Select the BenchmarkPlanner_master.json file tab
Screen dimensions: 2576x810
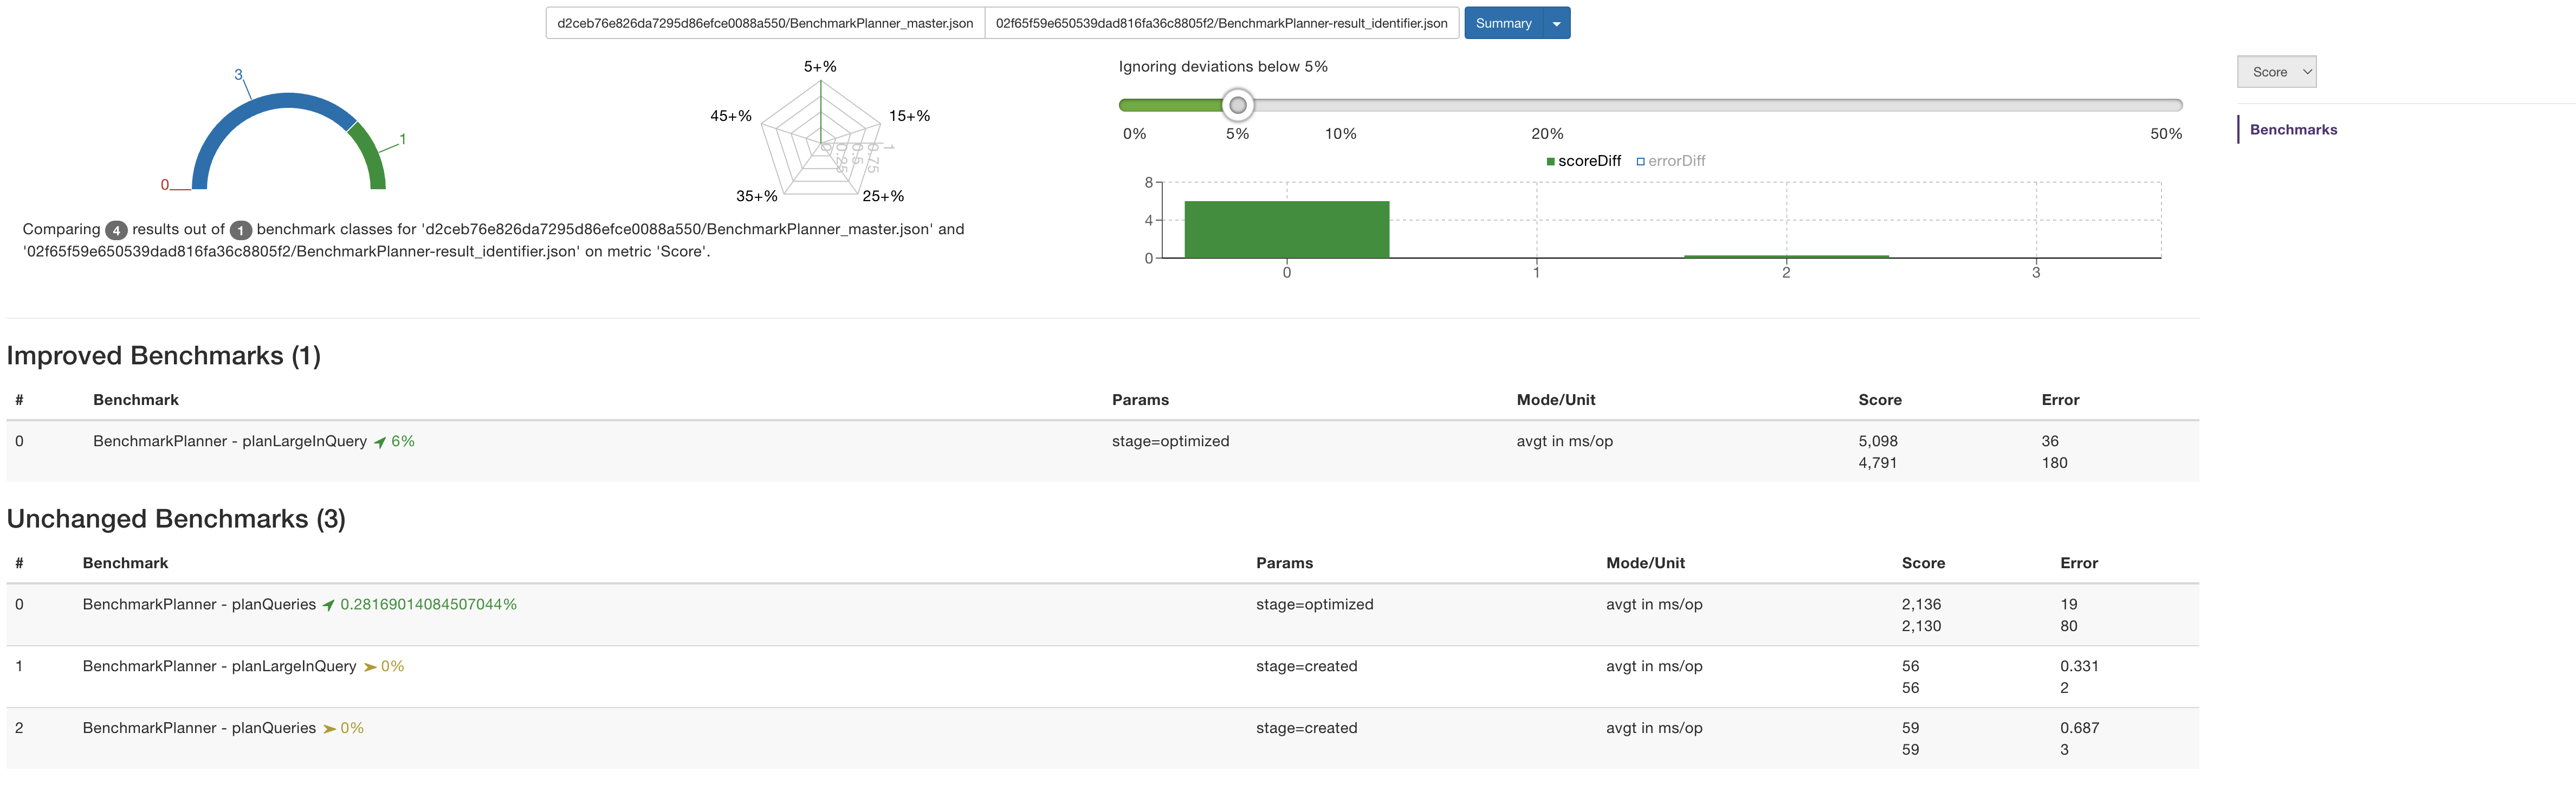[x=765, y=23]
